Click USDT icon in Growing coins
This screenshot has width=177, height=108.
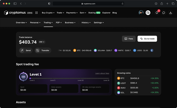pos(118,83)
